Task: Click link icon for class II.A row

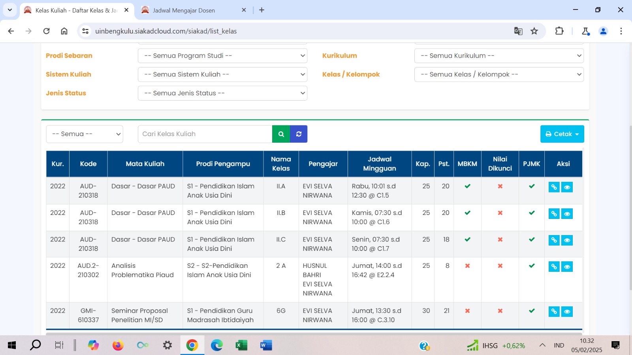Action: point(554,187)
